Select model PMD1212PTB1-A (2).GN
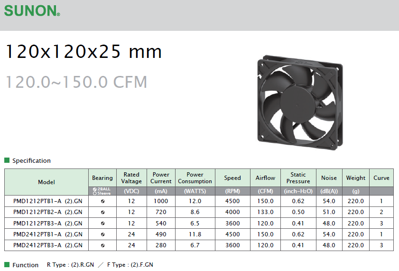The height and width of the screenshot is (271, 399). pos(48,201)
